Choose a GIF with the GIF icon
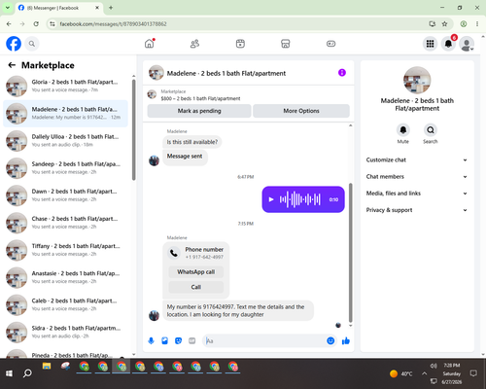 192,340
